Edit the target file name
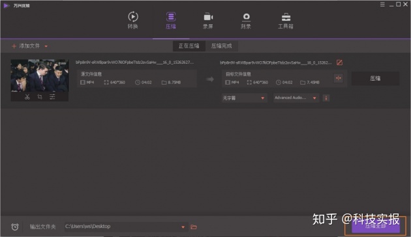The width and height of the screenshot is (411, 237). pyautogui.click(x=339, y=63)
